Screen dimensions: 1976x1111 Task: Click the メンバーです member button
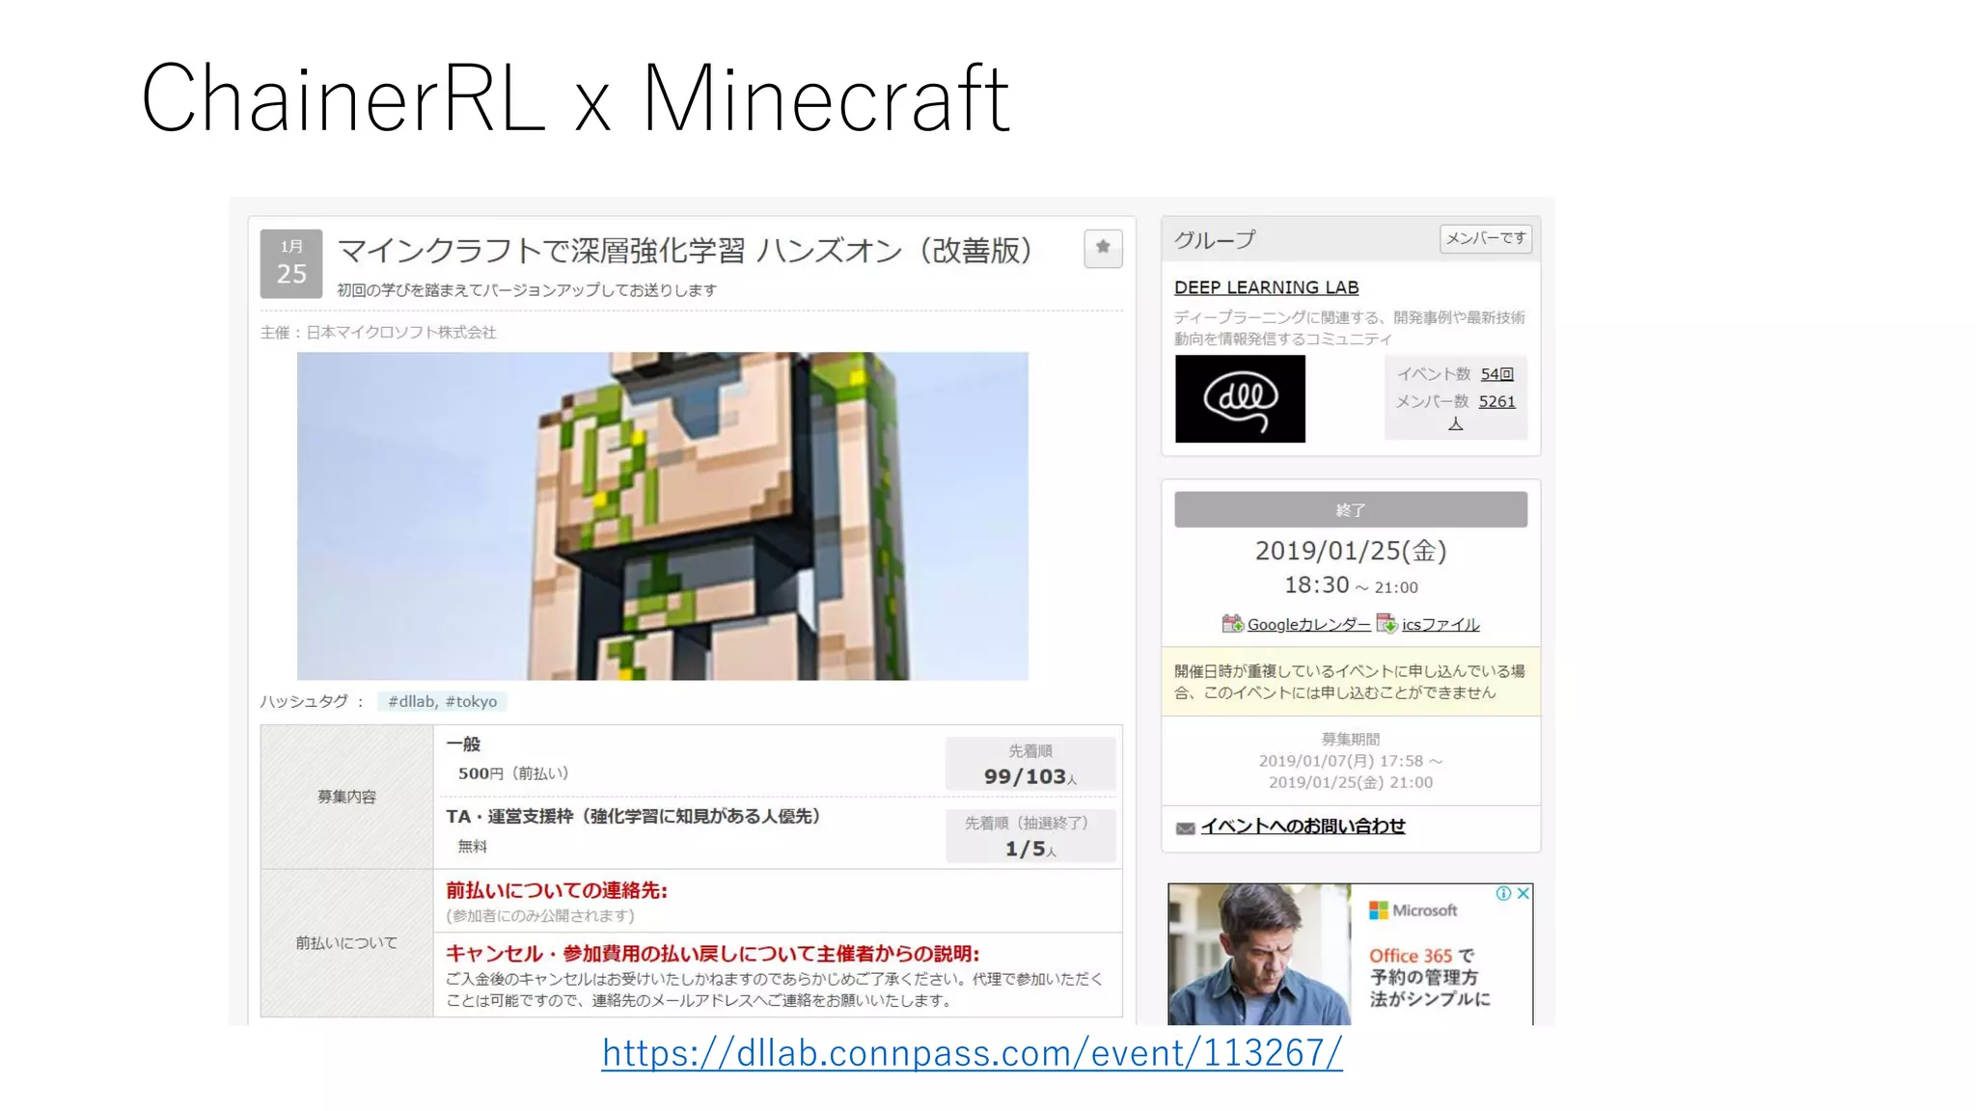[x=1486, y=238]
